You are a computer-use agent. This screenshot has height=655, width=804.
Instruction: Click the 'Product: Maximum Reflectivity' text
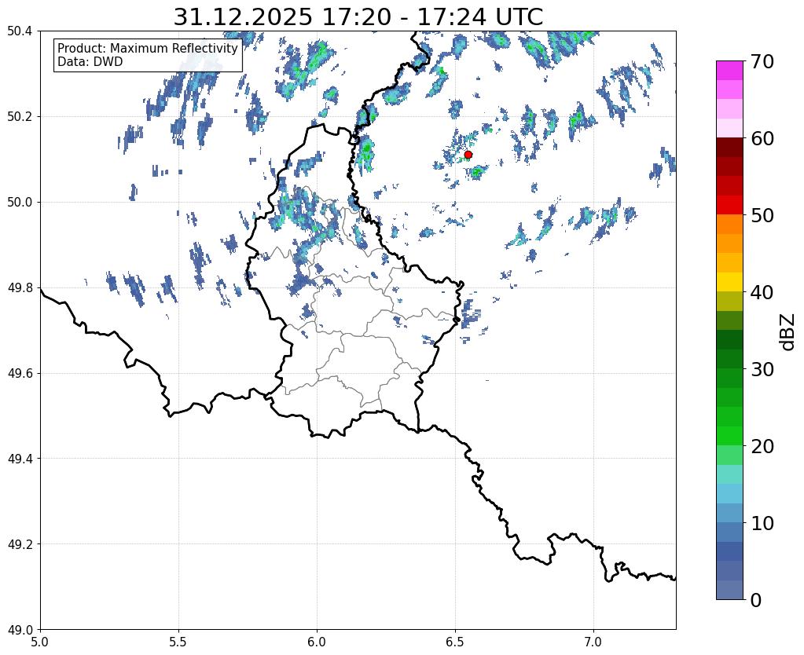coord(148,48)
